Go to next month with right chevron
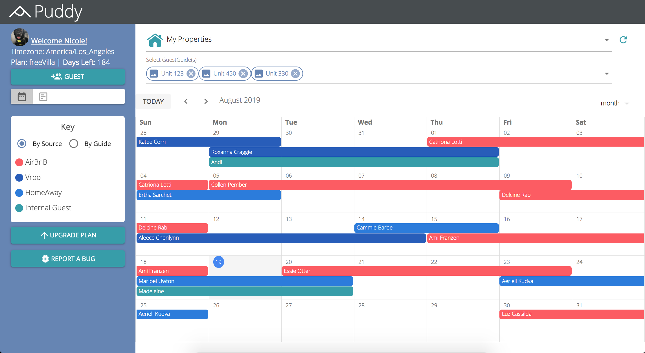This screenshot has width=645, height=353. (206, 101)
